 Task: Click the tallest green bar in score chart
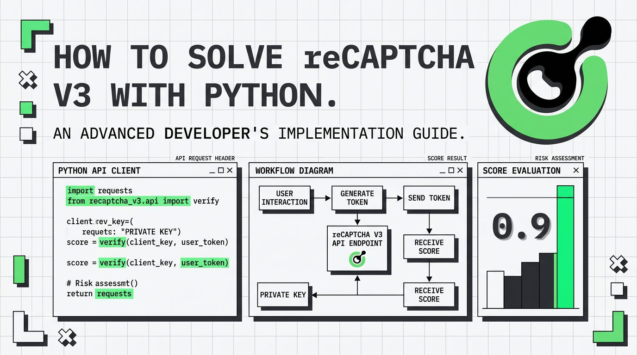565,247
